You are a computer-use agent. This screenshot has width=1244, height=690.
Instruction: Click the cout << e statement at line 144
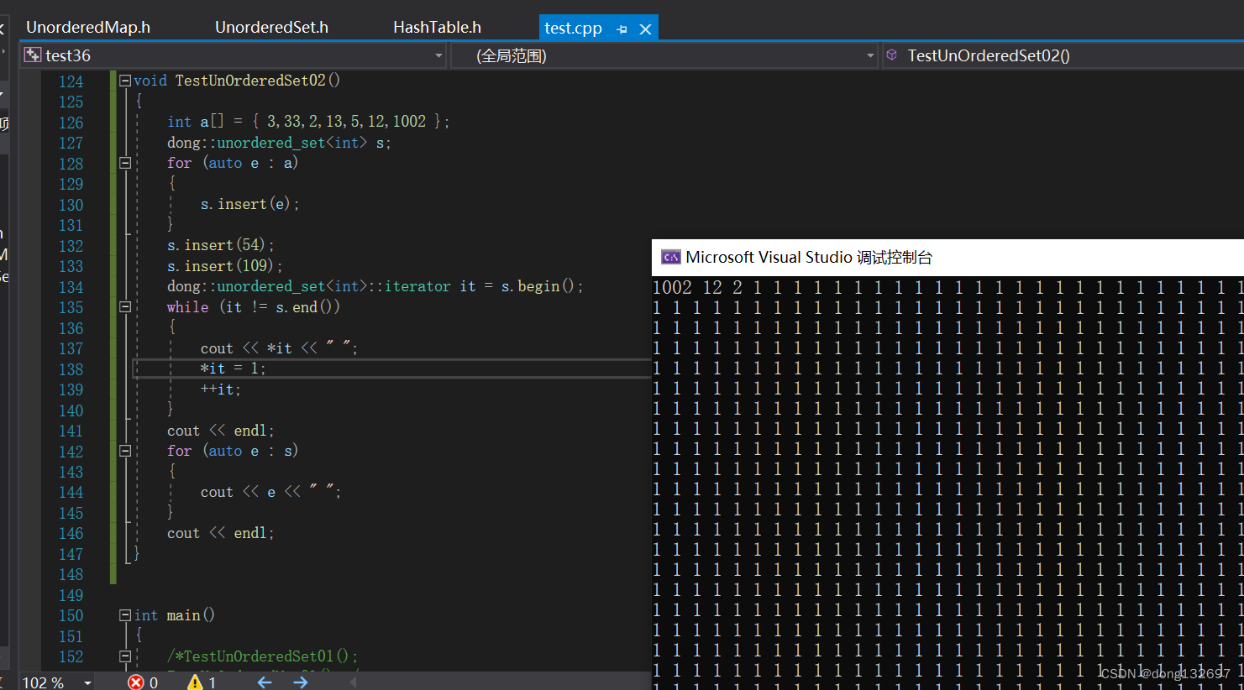tap(270, 492)
